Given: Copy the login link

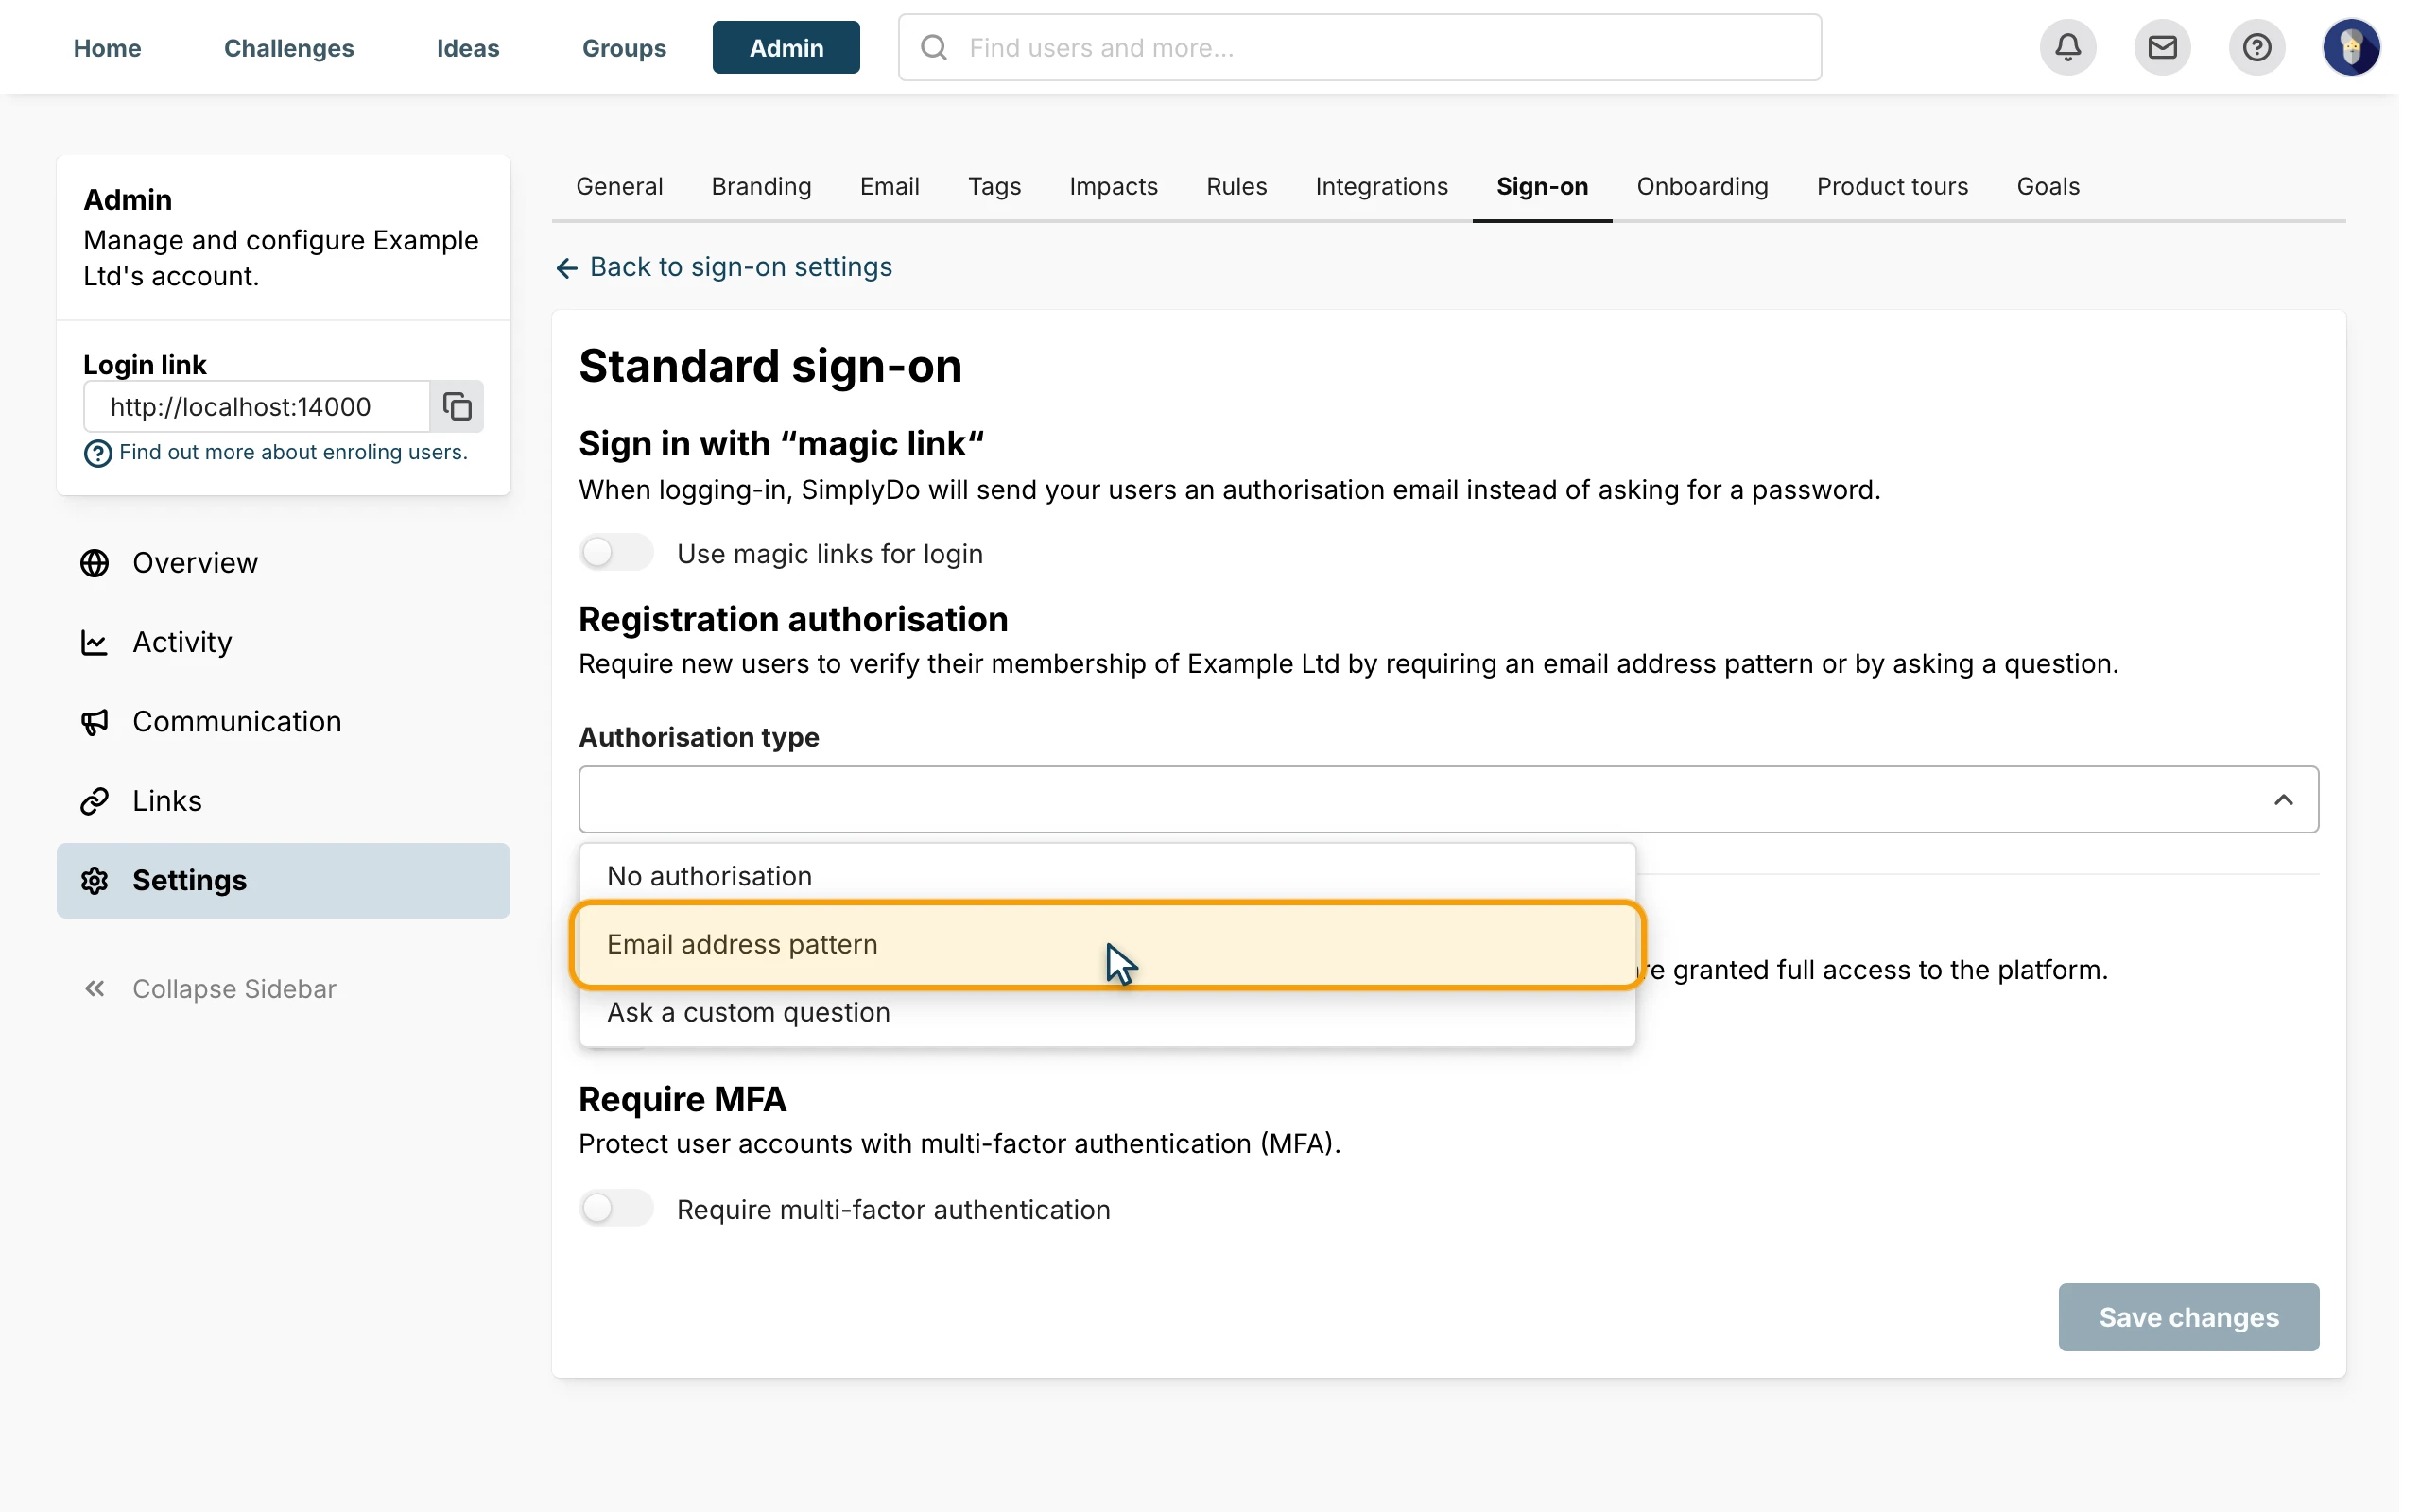Looking at the screenshot, I should (457, 406).
